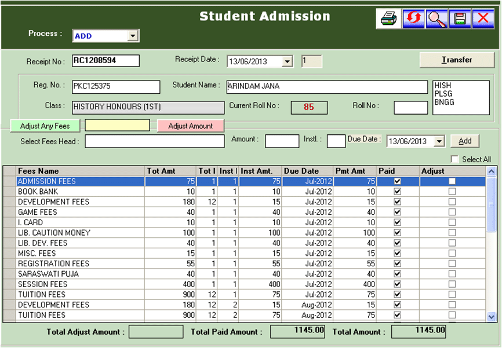Click the printer icon to print receipt
502x348 pixels.
pyautogui.click(x=388, y=19)
